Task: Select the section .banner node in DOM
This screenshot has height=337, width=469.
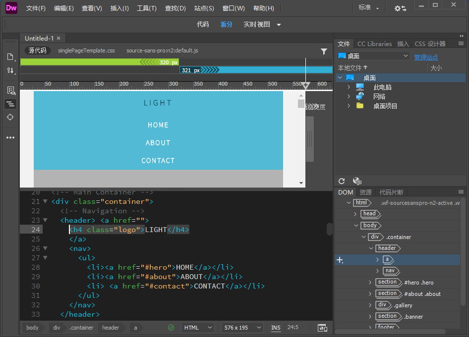Action: point(399,316)
